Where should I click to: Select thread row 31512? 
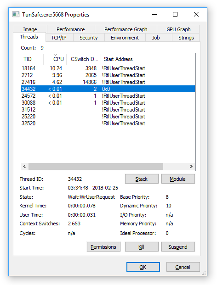[x=108, y=110]
